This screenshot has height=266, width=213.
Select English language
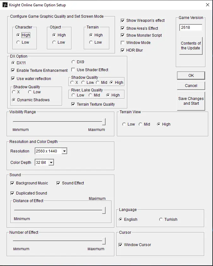click(121, 220)
